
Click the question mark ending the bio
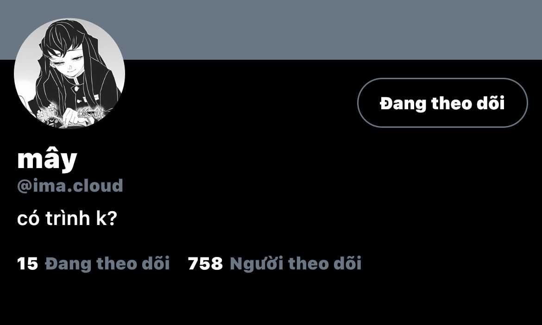(x=113, y=219)
